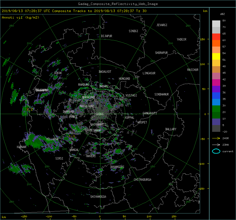Click the 20 dBZ green color swatch
The image size is (236, 220).
[216, 109]
